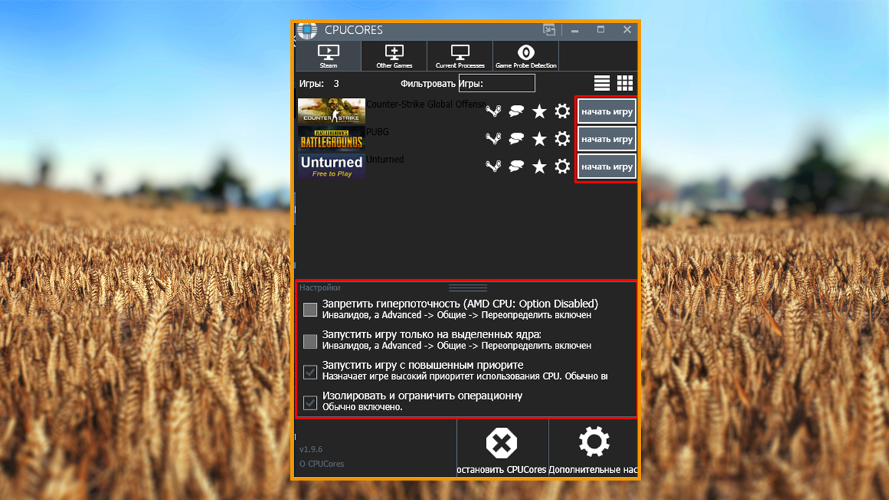Click Steam icon in the Unturned row

click(x=493, y=167)
